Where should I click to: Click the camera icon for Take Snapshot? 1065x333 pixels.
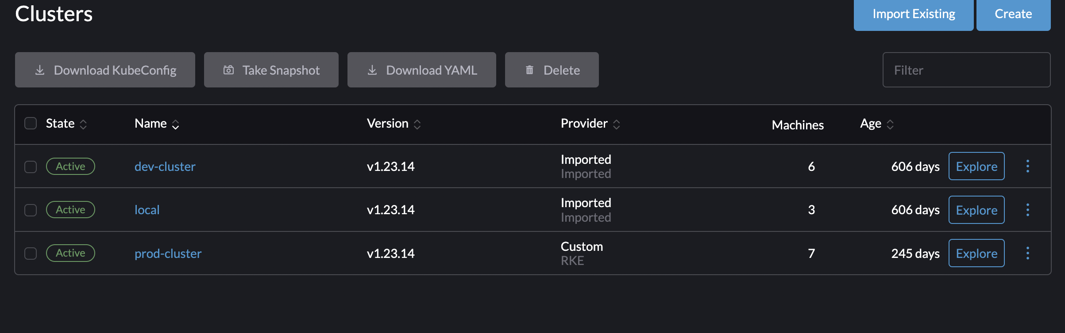(x=228, y=69)
